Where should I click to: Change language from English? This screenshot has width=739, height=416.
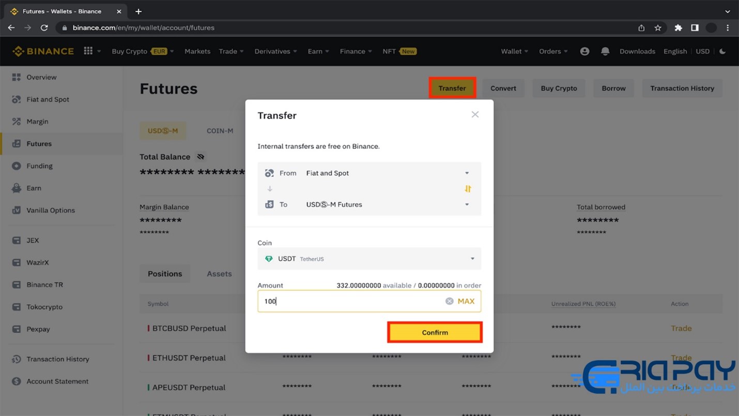[675, 51]
